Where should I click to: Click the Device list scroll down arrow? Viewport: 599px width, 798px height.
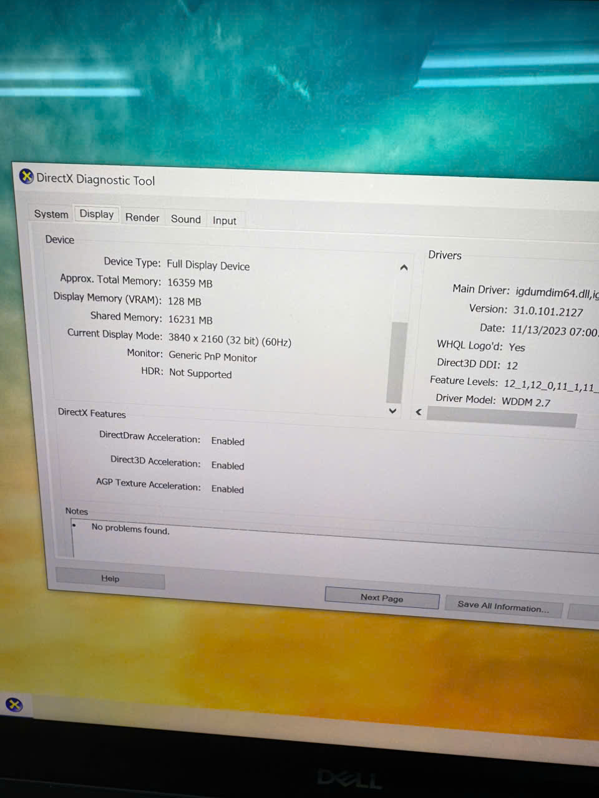pos(392,411)
